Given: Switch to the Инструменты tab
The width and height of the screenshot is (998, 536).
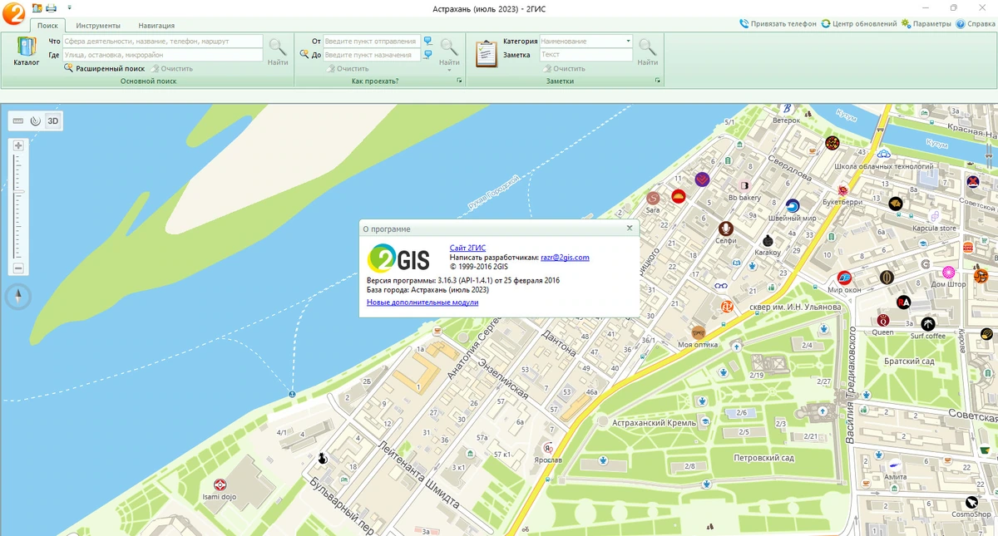Looking at the screenshot, I should (x=98, y=26).
